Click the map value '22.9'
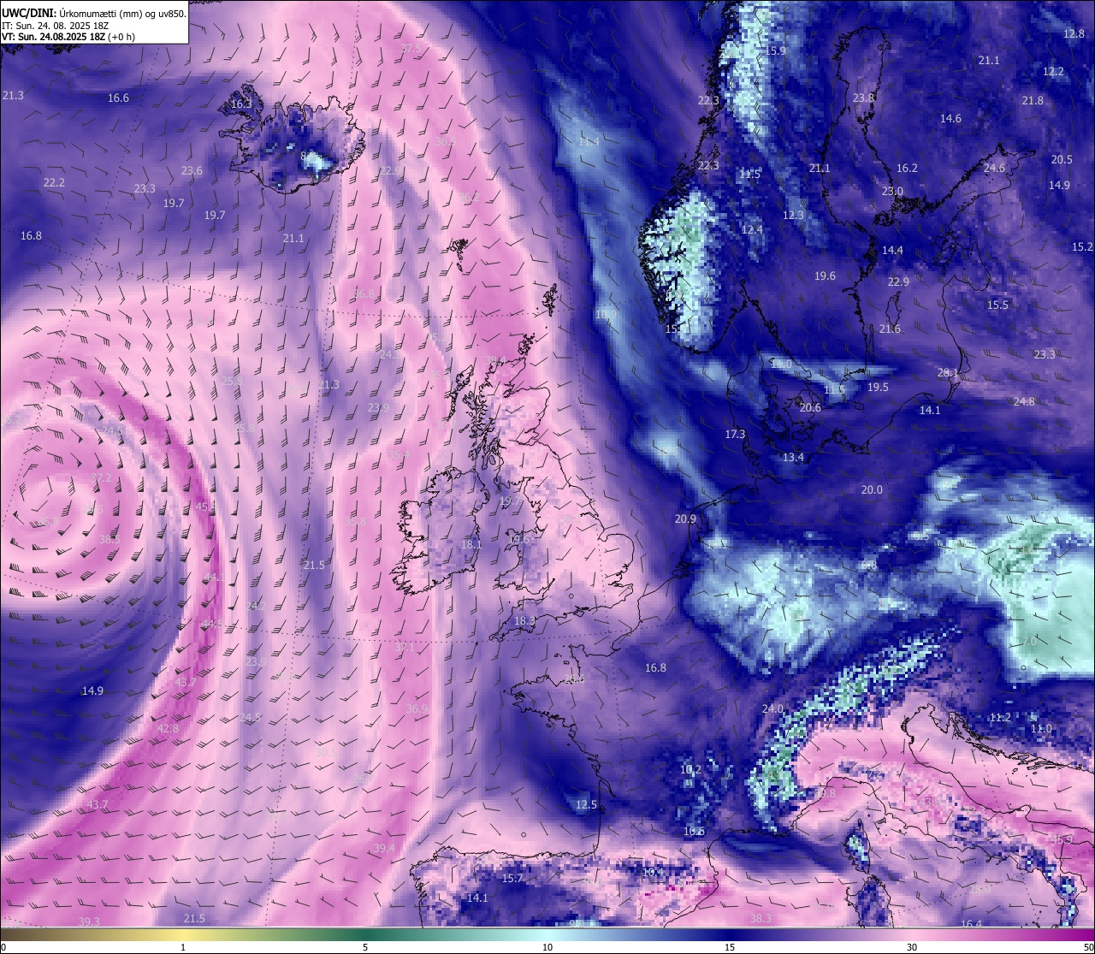1095x954 pixels. [x=898, y=282]
